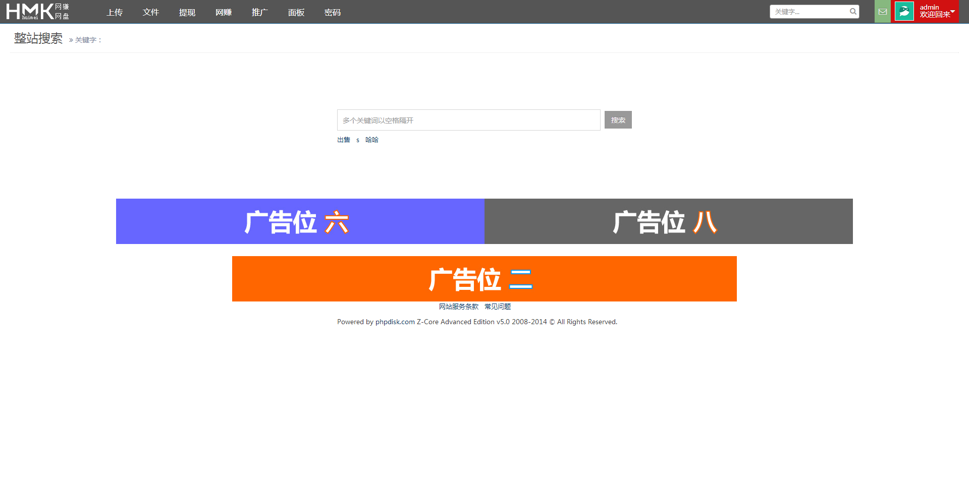Open the 网站服务条款 footer link
This screenshot has width=969, height=486.
click(x=459, y=307)
